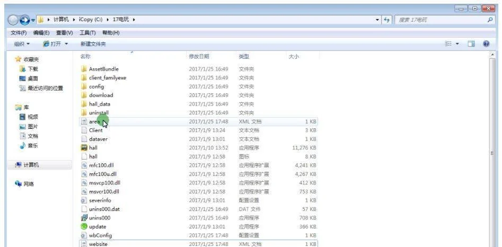Select 下载 in favorites sidebar

(32, 69)
